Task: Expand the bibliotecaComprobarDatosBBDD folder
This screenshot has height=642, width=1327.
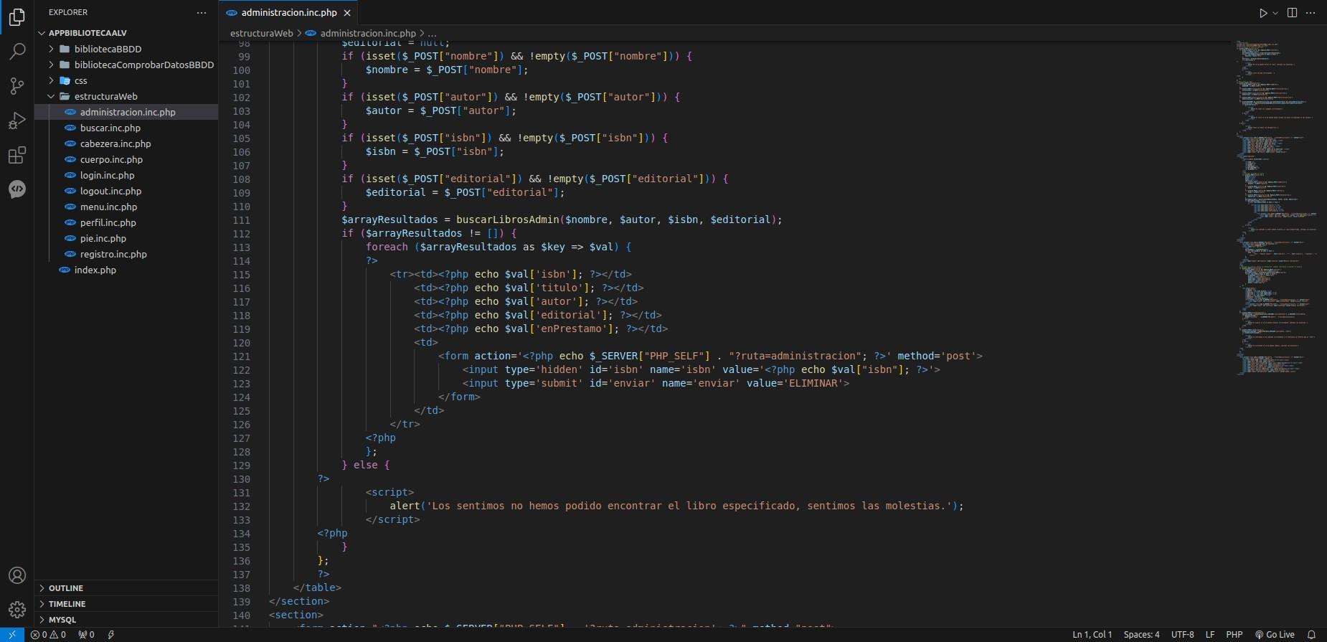Action: coord(126,65)
